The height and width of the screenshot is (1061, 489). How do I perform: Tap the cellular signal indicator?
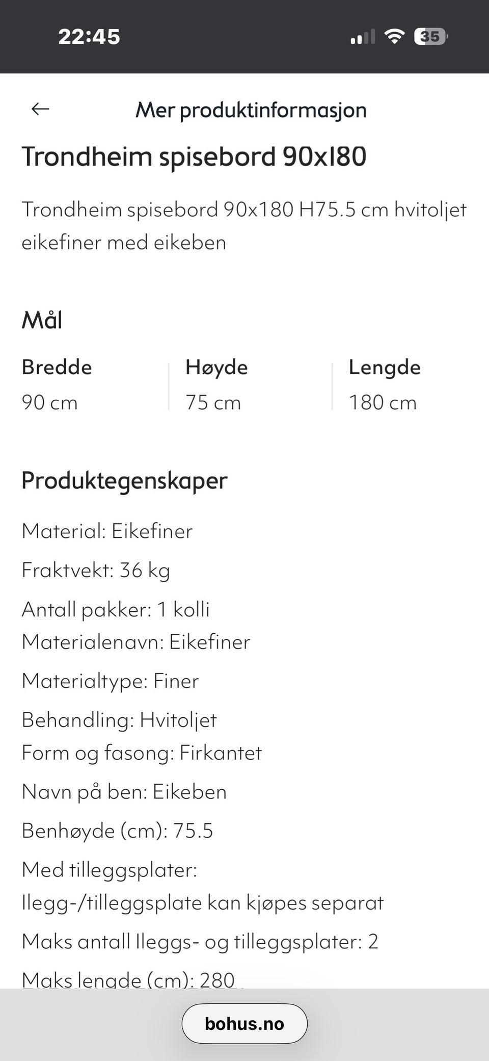(362, 36)
